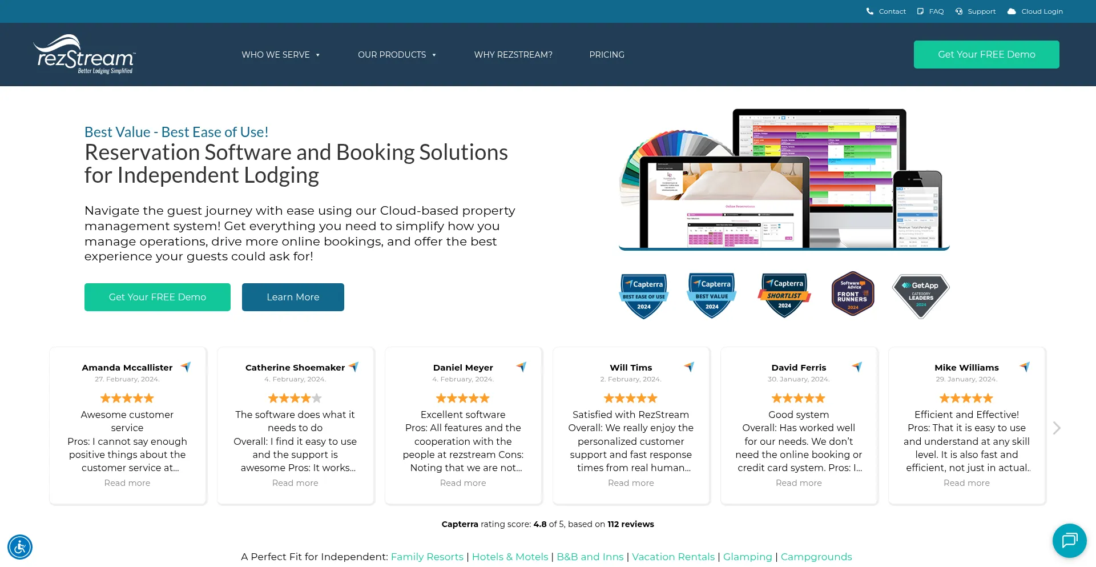Open the Glamping link
The width and height of the screenshot is (1096, 567).
(x=747, y=557)
